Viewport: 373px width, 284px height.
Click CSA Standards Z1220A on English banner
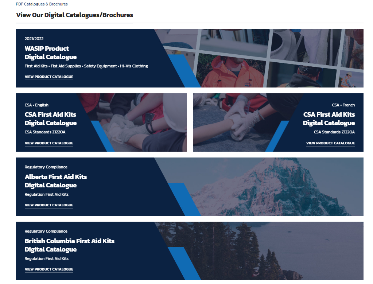(45, 132)
